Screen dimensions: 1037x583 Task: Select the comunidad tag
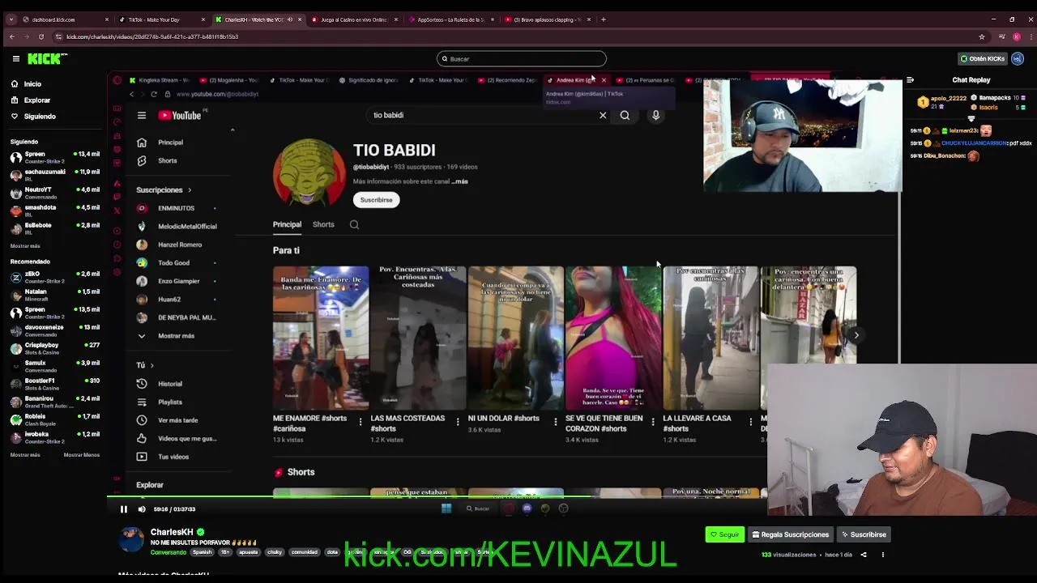[x=305, y=552]
